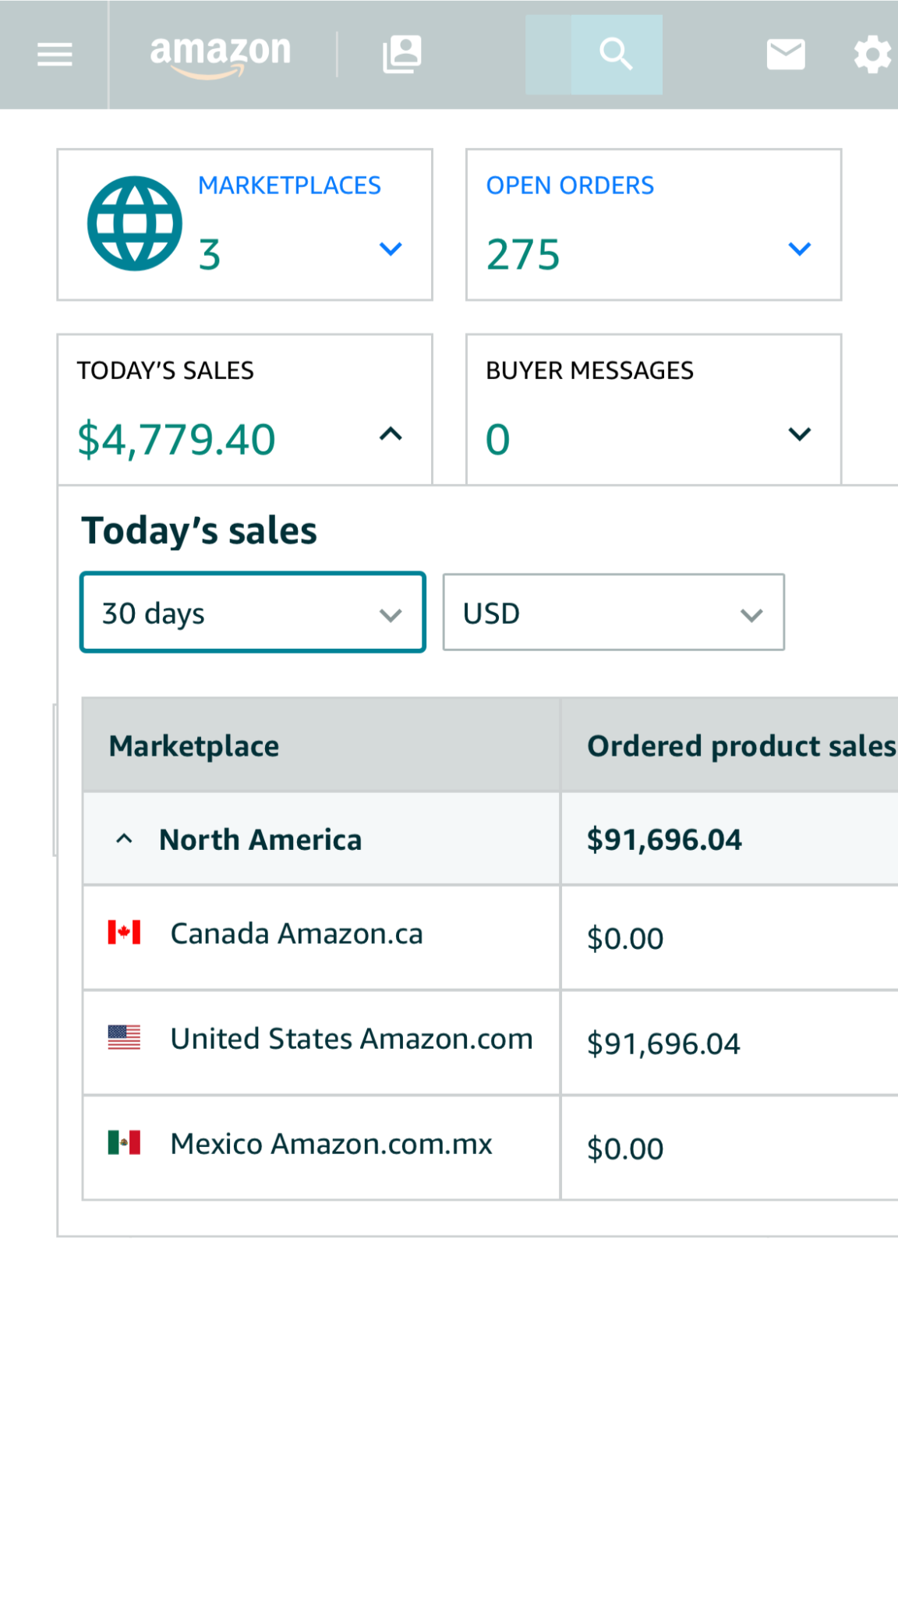Click the United States flag icon
This screenshot has width=898, height=1597.
(124, 1037)
